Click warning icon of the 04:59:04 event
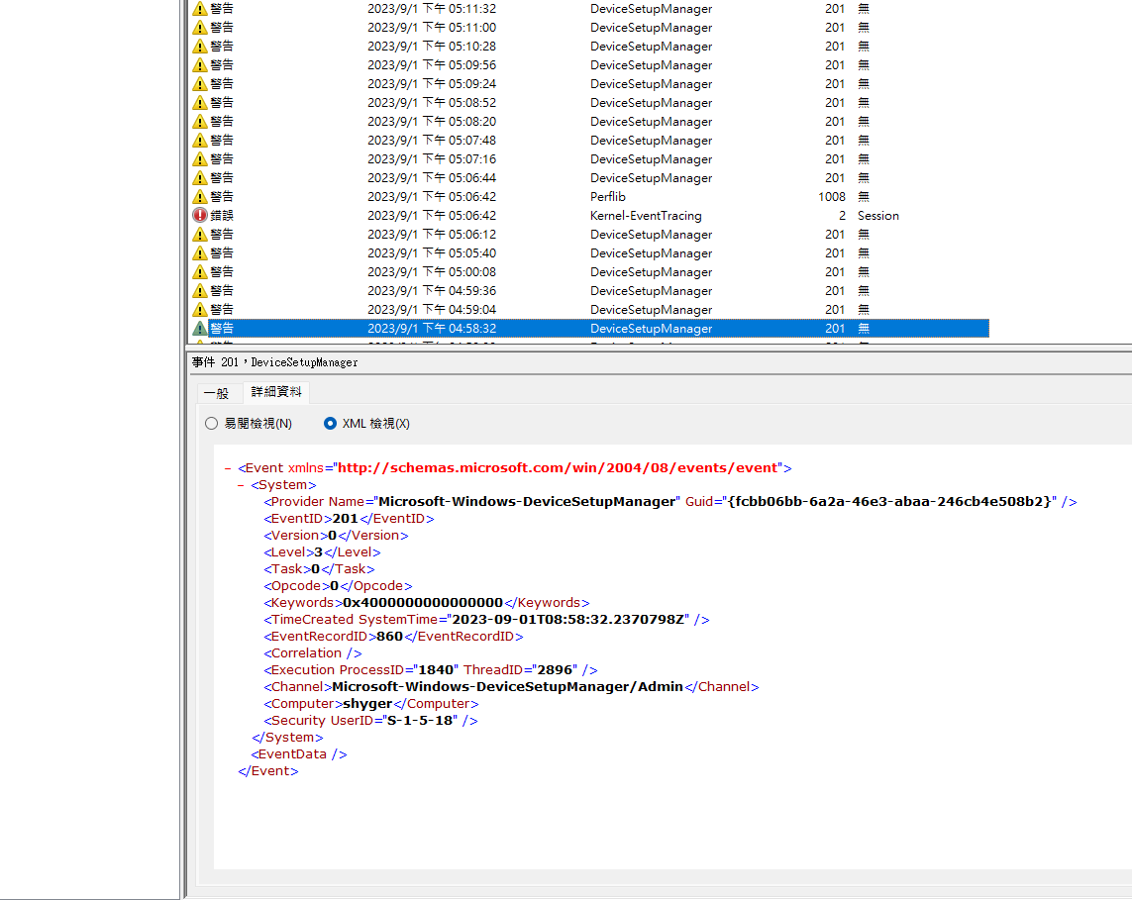The height and width of the screenshot is (900, 1132). (x=200, y=309)
